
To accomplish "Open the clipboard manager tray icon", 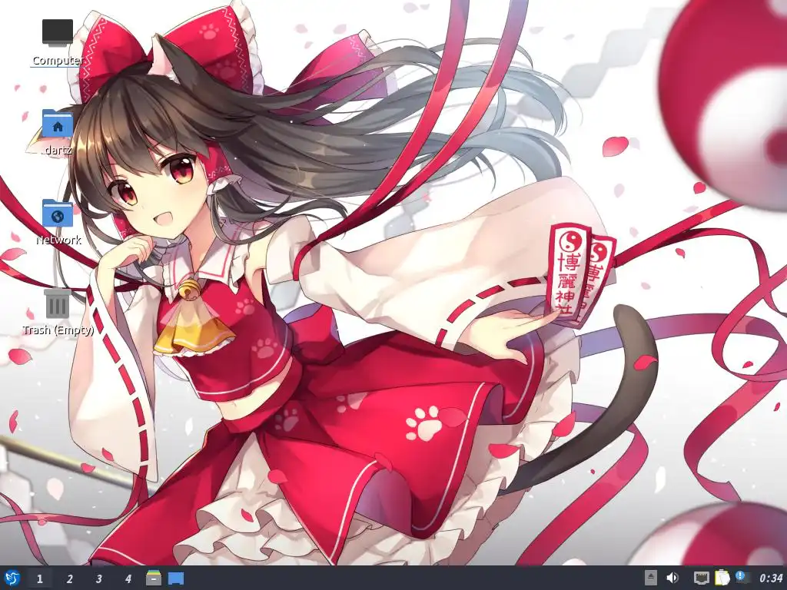I will 721,578.
